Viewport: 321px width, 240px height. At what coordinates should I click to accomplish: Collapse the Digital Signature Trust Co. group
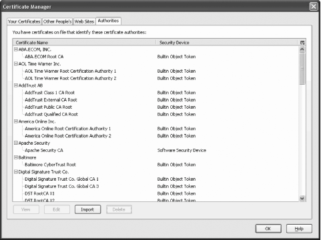point(16,172)
